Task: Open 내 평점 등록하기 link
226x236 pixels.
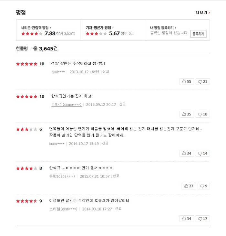Action: tap(163, 28)
